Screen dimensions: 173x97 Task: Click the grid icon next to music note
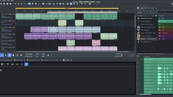50,4
